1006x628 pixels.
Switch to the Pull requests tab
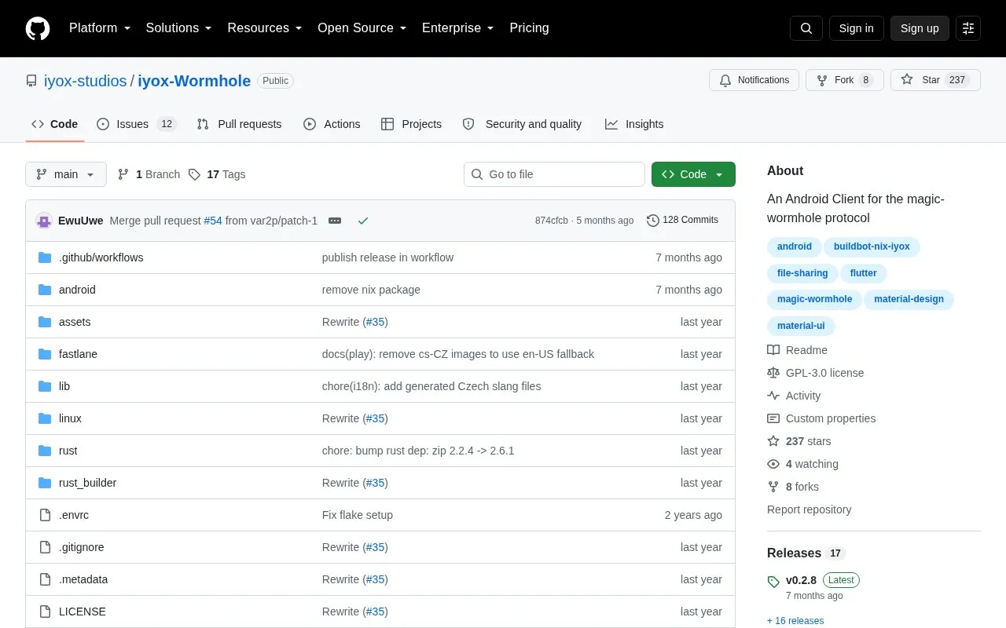(x=239, y=124)
